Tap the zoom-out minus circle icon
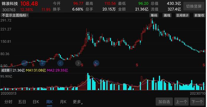 (x=25, y=63)
